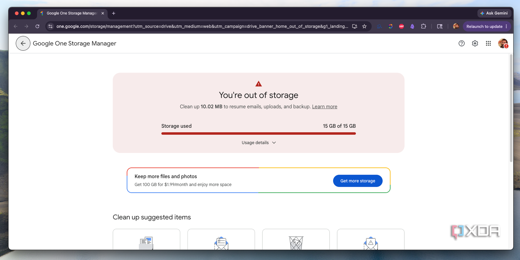Screen dimensions: 520x260
Task: Open the cleanup card with letter envelope icon
Action: click(x=221, y=240)
